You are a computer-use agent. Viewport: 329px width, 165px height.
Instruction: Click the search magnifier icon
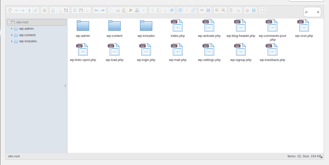point(306,12)
